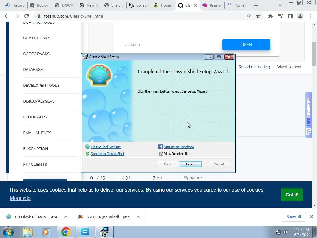Image resolution: width=317 pixels, height=238 pixels.
Task: Switch to the History tab
Action: pyautogui.click(x=15, y=5)
